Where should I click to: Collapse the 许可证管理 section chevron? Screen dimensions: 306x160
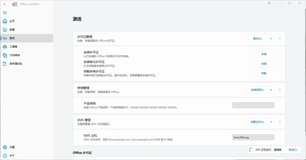pos(280,39)
